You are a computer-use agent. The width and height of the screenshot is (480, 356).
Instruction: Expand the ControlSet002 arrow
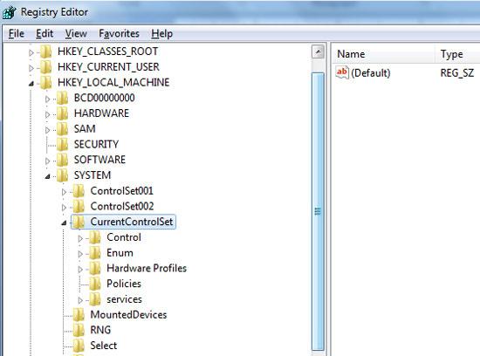point(64,208)
